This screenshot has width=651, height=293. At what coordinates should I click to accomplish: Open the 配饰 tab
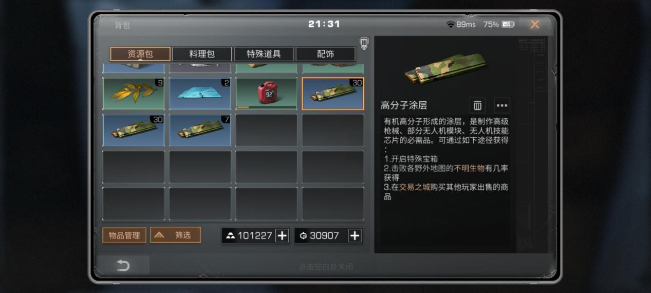pos(325,54)
